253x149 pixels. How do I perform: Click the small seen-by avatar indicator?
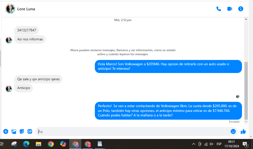pyautogui.click(x=238, y=97)
